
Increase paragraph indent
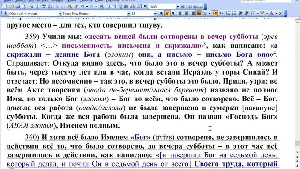(247, 13)
